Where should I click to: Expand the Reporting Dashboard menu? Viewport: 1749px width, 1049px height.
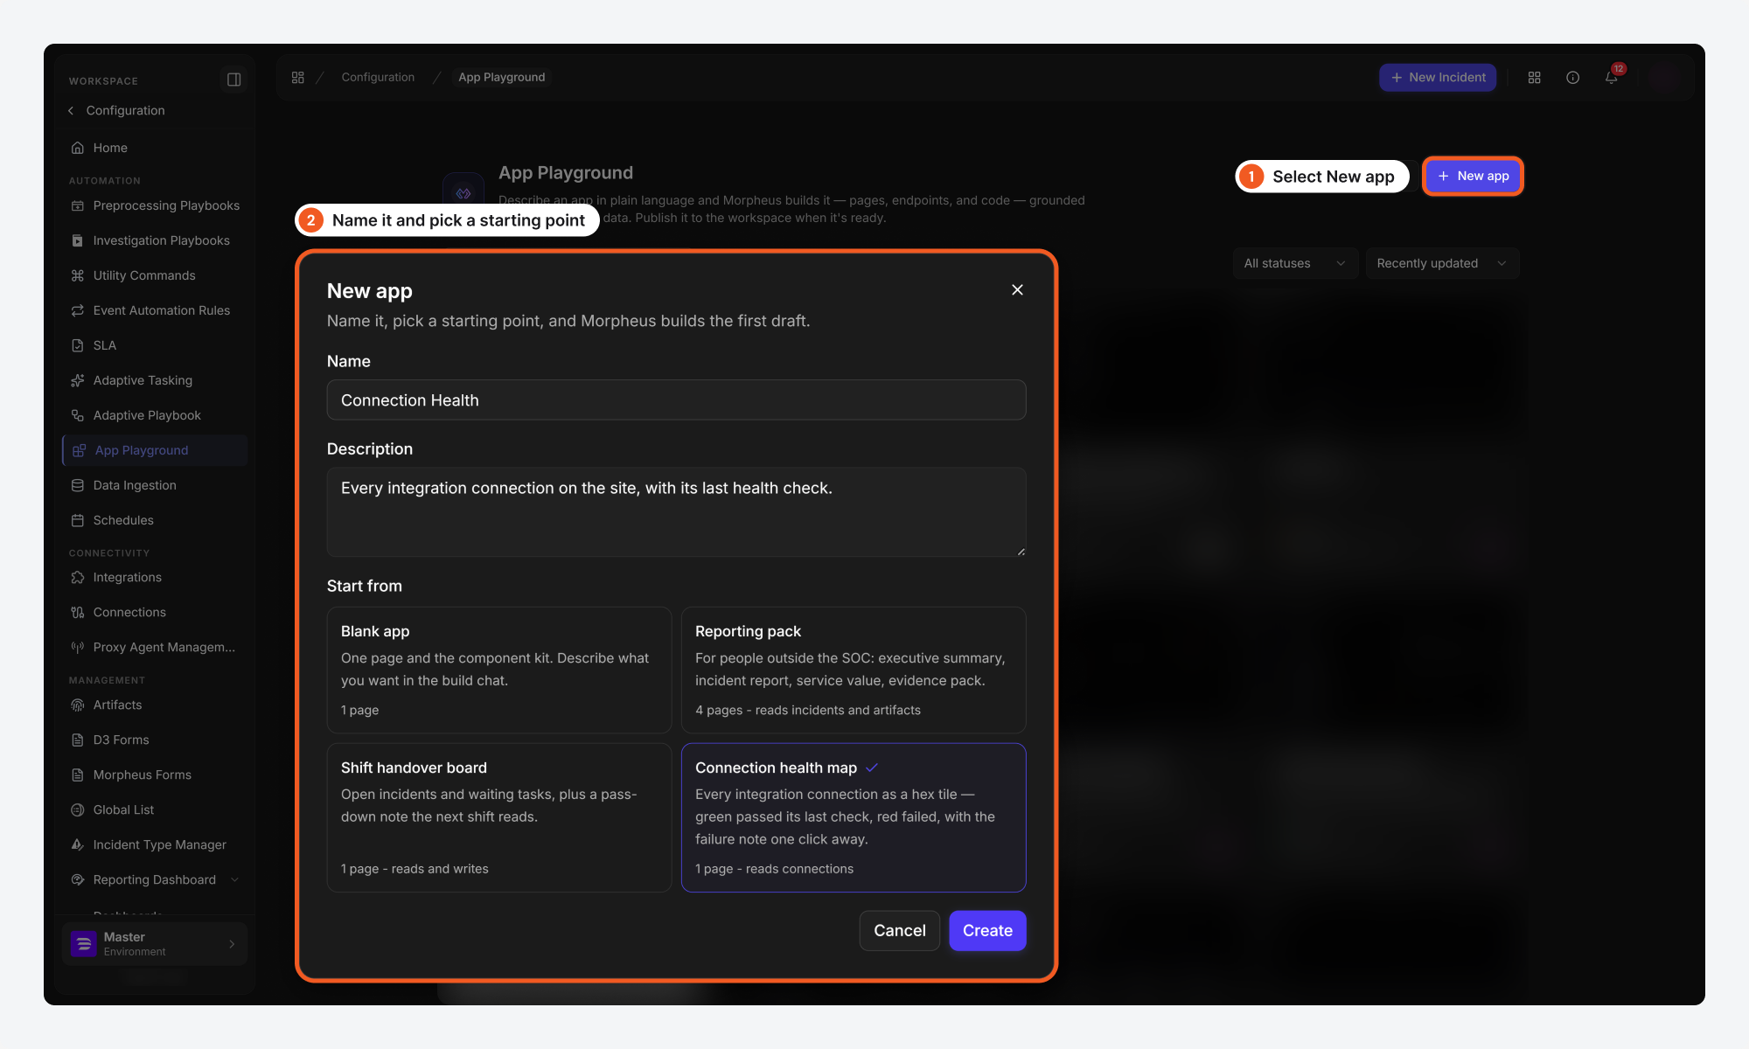click(233, 879)
